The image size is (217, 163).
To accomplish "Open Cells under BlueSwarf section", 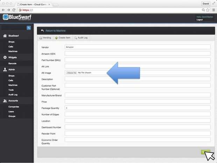I will click(x=10, y=47).
